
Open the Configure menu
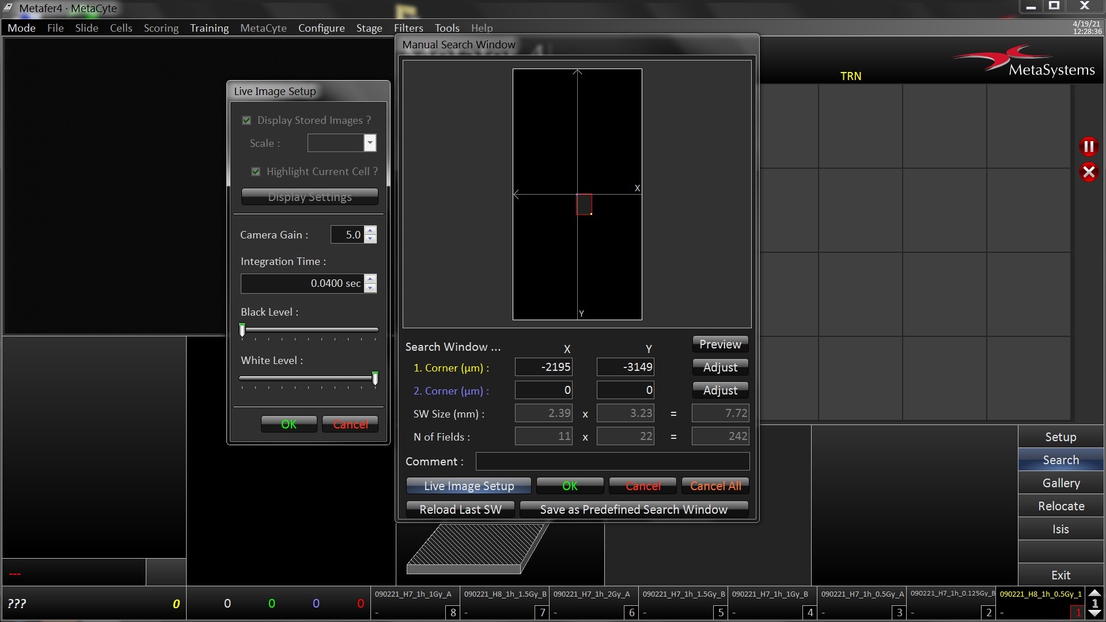click(321, 28)
